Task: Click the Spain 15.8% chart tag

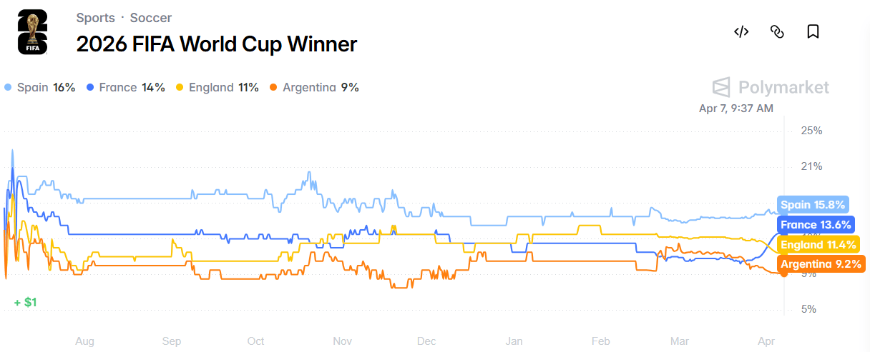Action: pos(813,205)
